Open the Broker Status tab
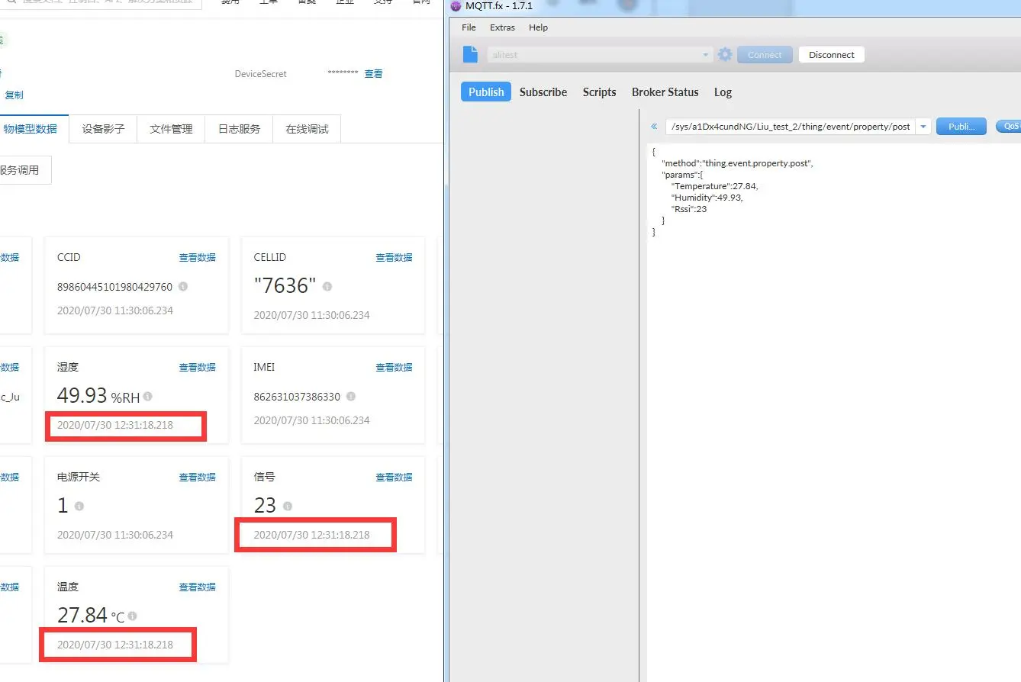 point(665,92)
